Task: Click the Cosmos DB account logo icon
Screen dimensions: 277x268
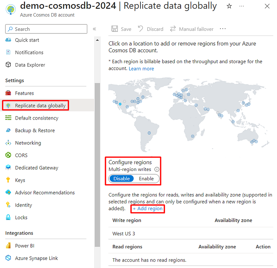Action: pyautogui.click(x=11, y=9)
